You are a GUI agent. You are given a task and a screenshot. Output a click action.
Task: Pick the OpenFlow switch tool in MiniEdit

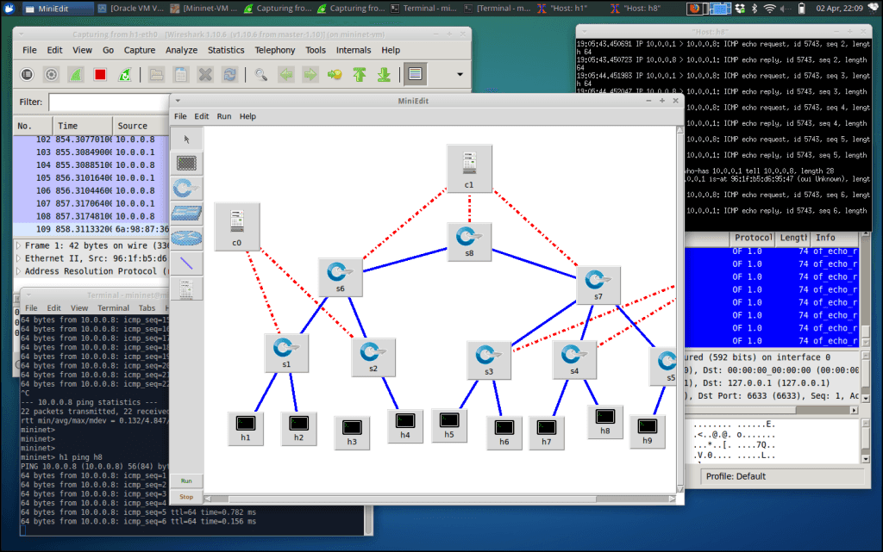(186, 189)
